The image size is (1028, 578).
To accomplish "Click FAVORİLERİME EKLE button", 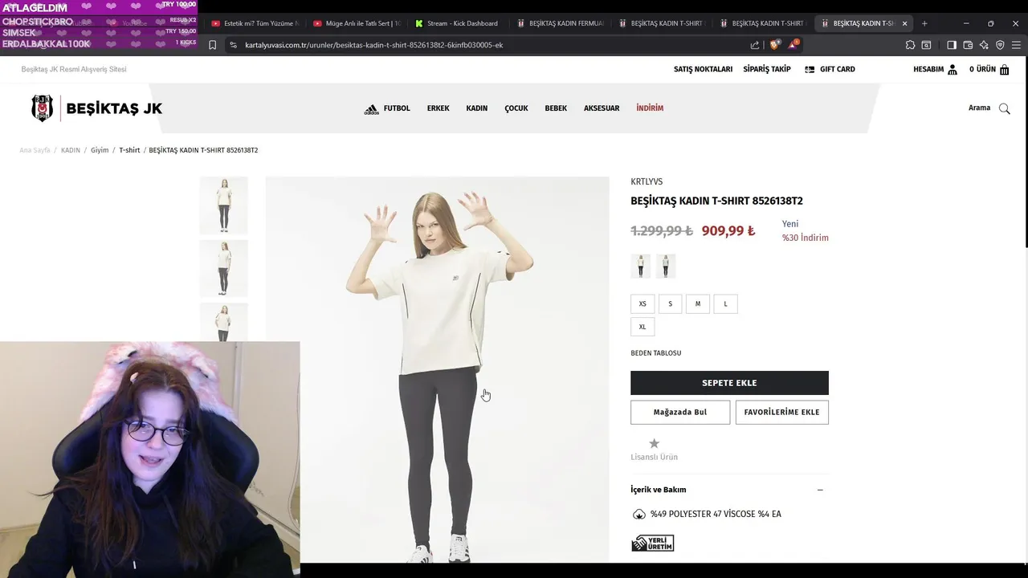I will [x=781, y=412].
